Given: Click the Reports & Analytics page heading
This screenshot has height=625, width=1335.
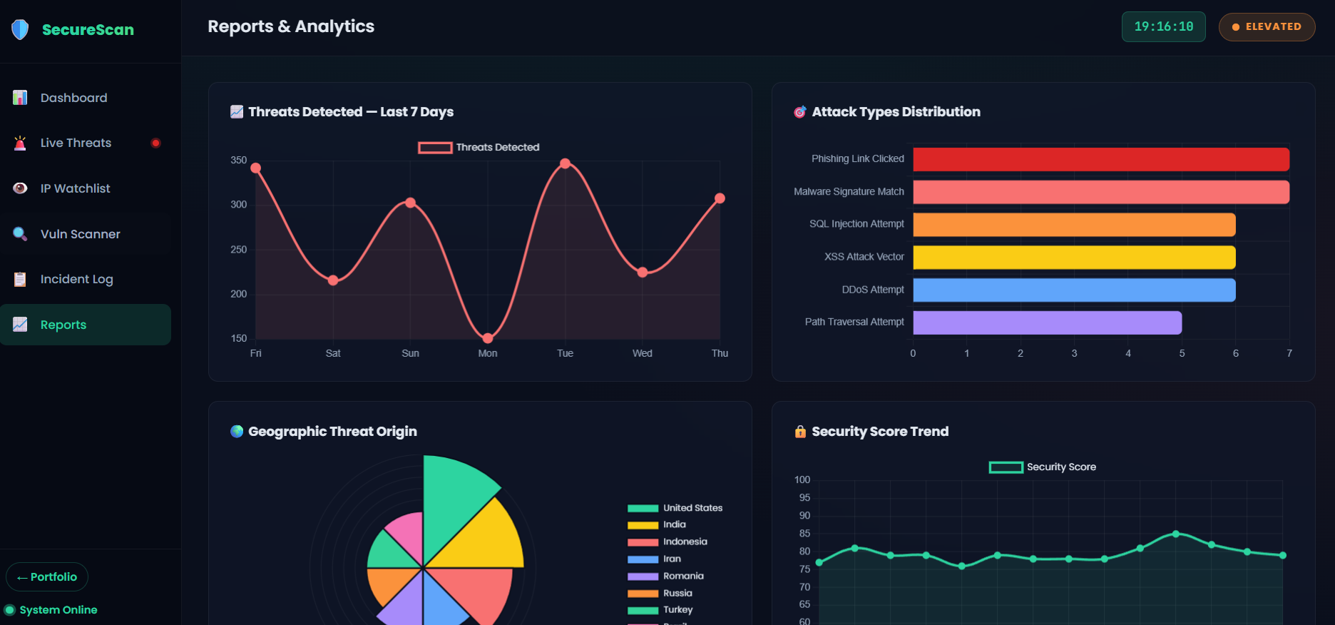Looking at the screenshot, I should tap(291, 26).
